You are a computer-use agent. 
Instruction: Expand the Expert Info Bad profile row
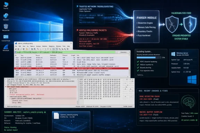pyautogui.click(x=10, y=98)
